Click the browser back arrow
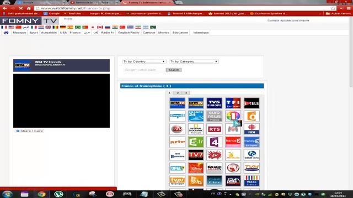This screenshot has width=353, height=198. (x=5, y=8)
